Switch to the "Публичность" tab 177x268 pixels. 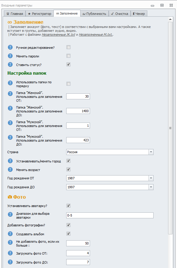pyautogui.click(x=94, y=14)
